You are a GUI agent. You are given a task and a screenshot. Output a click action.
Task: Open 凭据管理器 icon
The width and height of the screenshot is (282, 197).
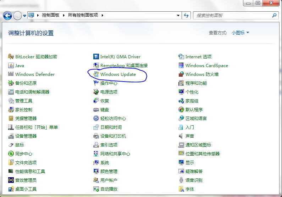tap(11, 118)
